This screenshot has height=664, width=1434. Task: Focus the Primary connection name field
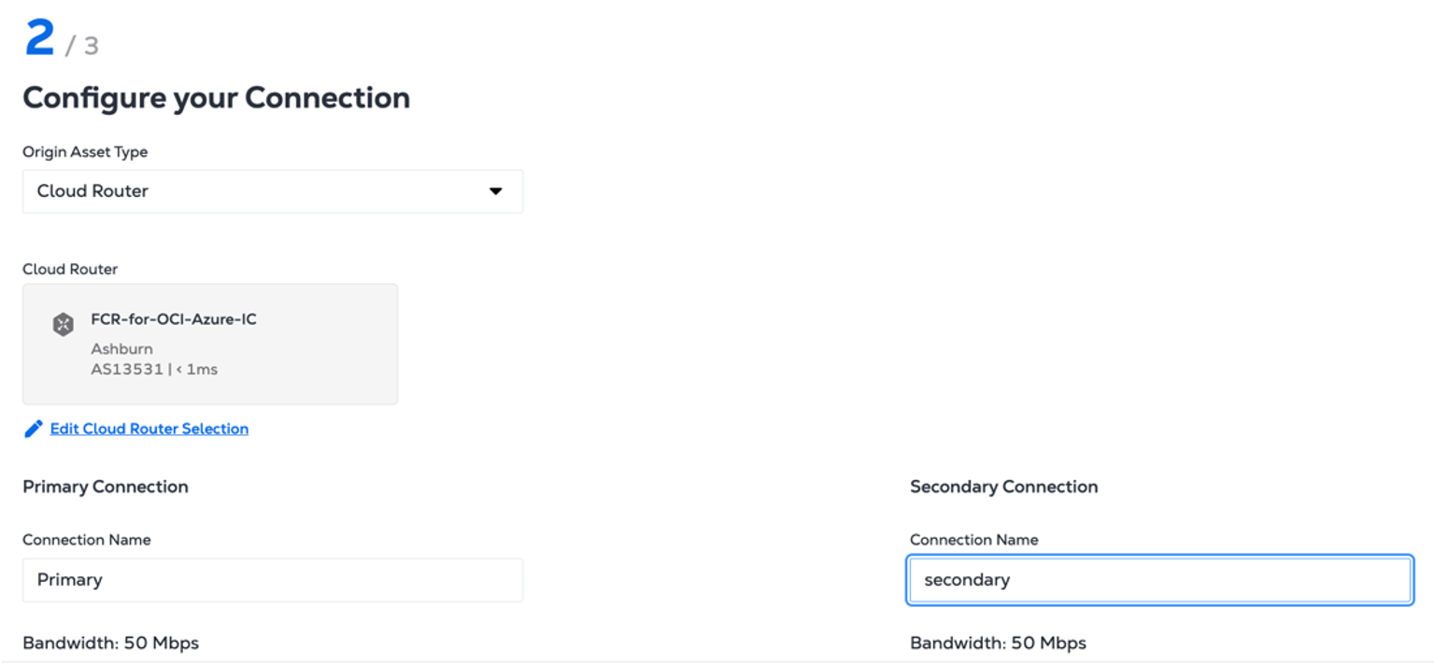[272, 580]
